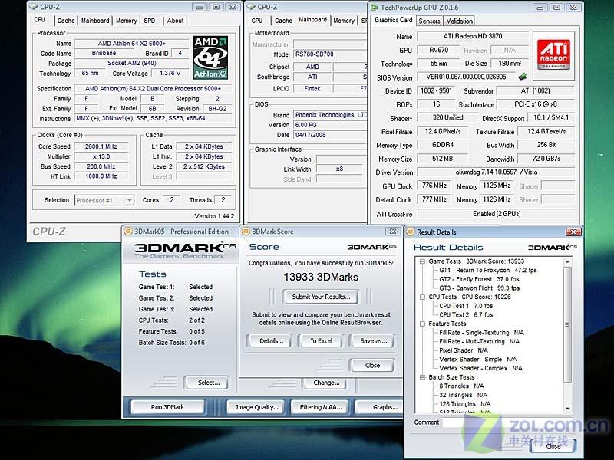Screen dimensions: 614x460
Task: Select the CPU Test 1 result row
Action: tap(466, 306)
